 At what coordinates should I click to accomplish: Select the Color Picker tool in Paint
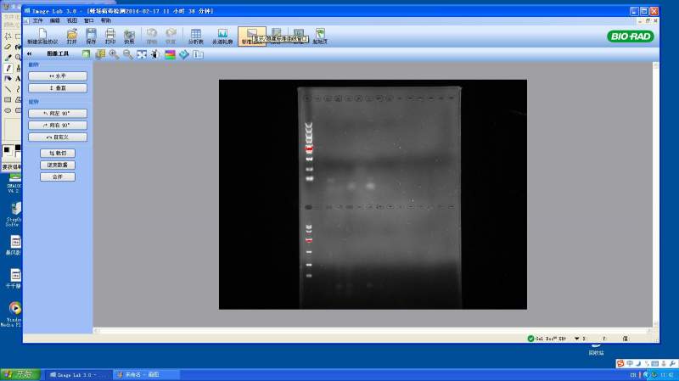[x=8, y=57]
